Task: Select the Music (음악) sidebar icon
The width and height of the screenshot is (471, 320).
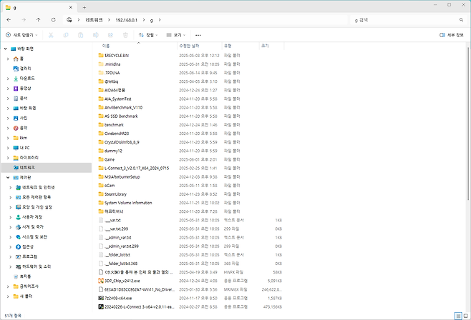Action: (16, 127)
